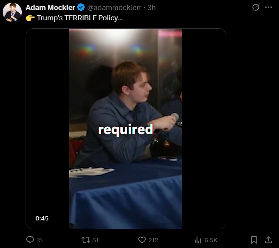The width and height of the screenshot is (279, 248).
Task: View analytics via the bar chart icon
Action: 198,240
